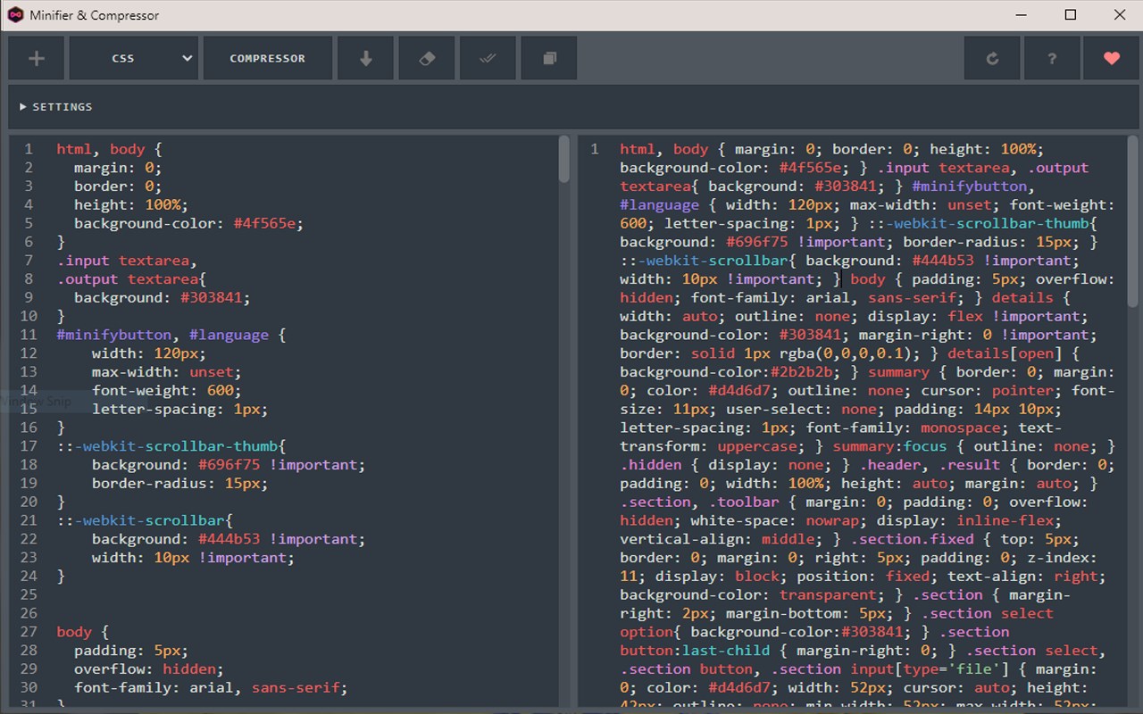
Task: Click the reload refresh icon
Action: (x=992, y=58)
